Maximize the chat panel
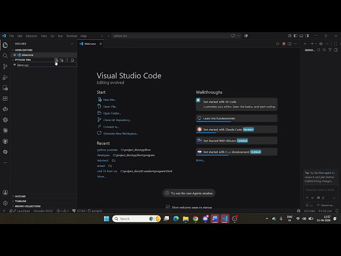Image resolution: width=341 pixels, height=256 pixels. (x=335, y=44)
